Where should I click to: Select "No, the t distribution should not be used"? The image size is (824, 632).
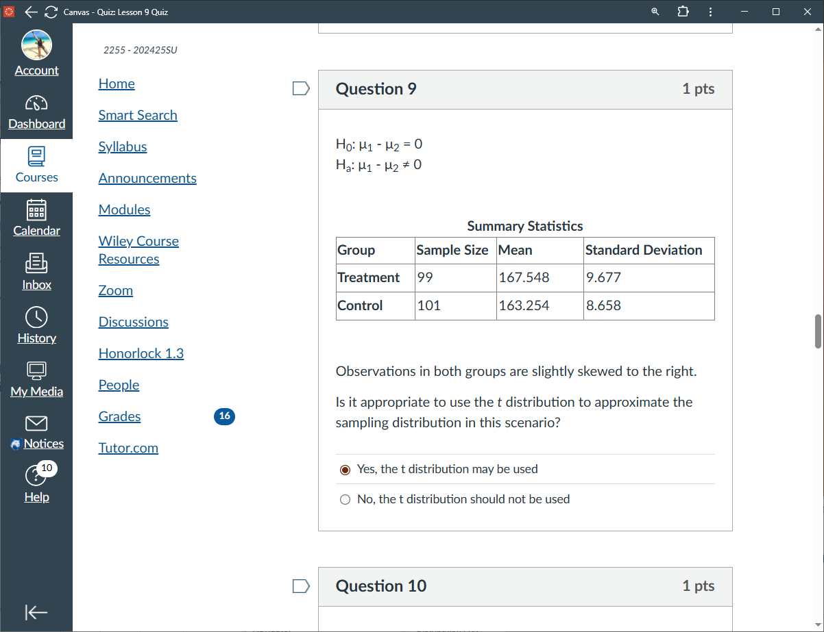point(345,499)
